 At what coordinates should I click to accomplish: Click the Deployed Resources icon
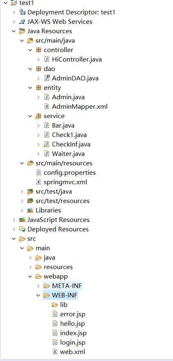pyautogui.click(x=22, y=229)
